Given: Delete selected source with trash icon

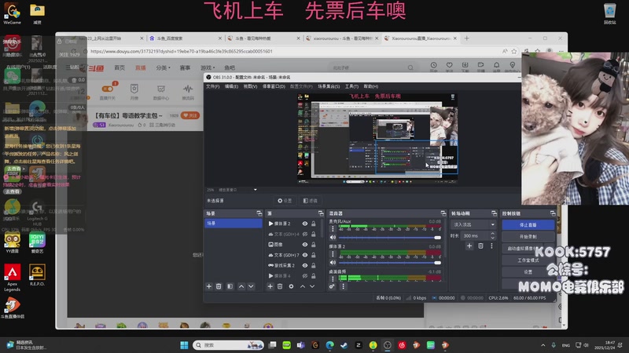Looking at the screenshot, I should tap(280, 286).
